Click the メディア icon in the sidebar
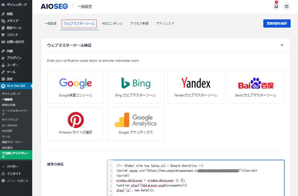Screen dimensions: 298x196 pyautogui.click(x=3, y=21)
